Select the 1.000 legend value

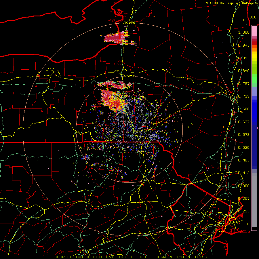244,32
